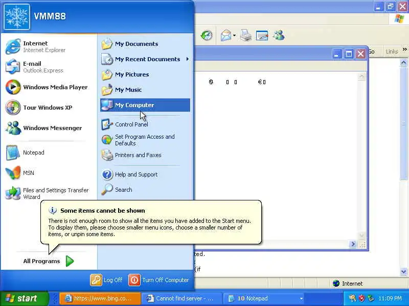Image resolution: width=409 pixels, height=306 pixels.
Task: Open the 10 Notepad taskbar group
Action: 264,298
